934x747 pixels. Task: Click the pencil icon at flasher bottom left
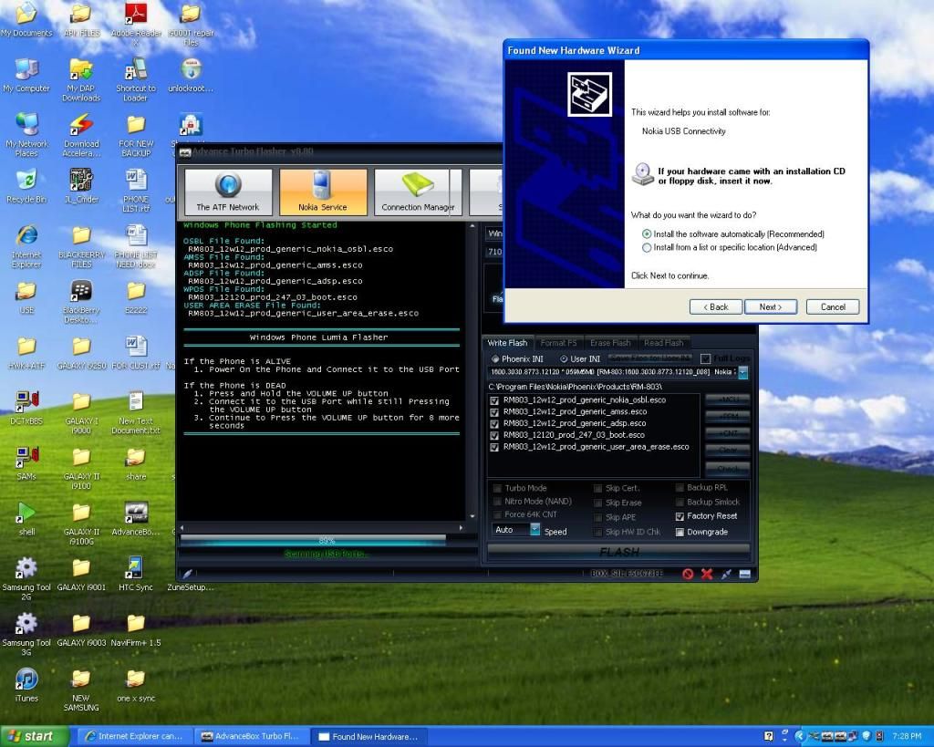[187, 574]
